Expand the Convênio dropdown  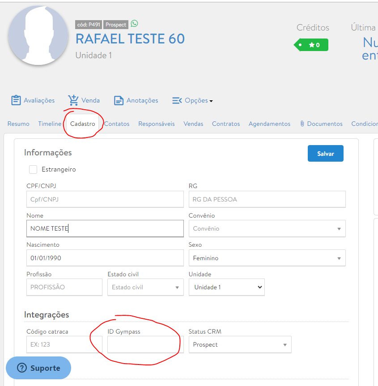click(267, 228)
